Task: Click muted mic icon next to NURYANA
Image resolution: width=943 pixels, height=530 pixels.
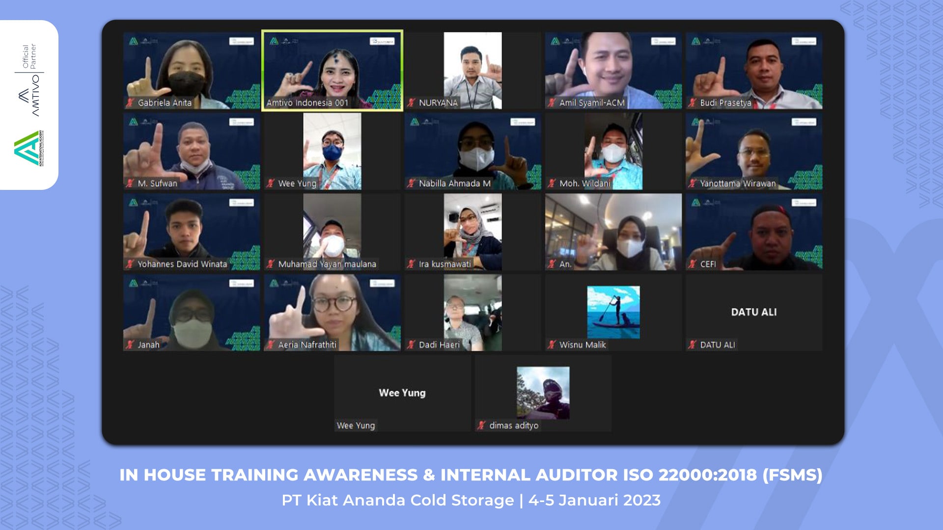Action: point(412,103)
